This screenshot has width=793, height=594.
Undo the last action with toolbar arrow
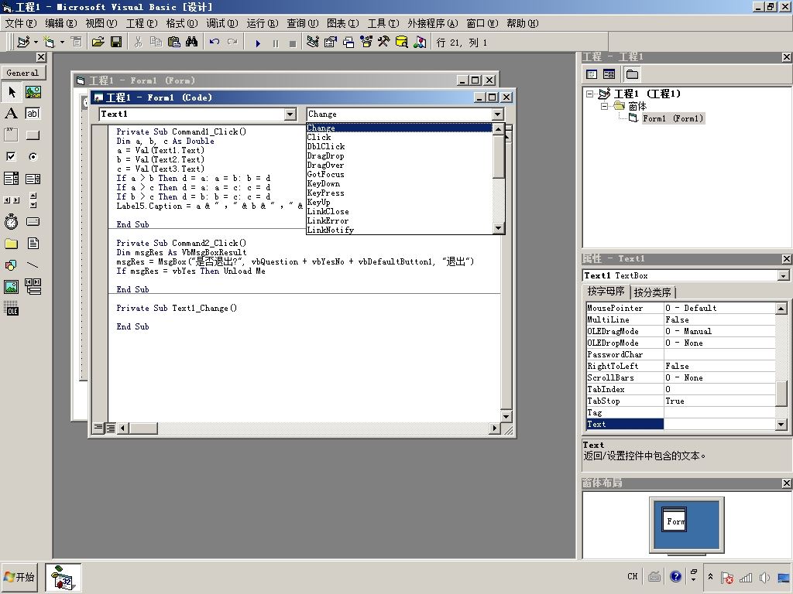[215, 42]
